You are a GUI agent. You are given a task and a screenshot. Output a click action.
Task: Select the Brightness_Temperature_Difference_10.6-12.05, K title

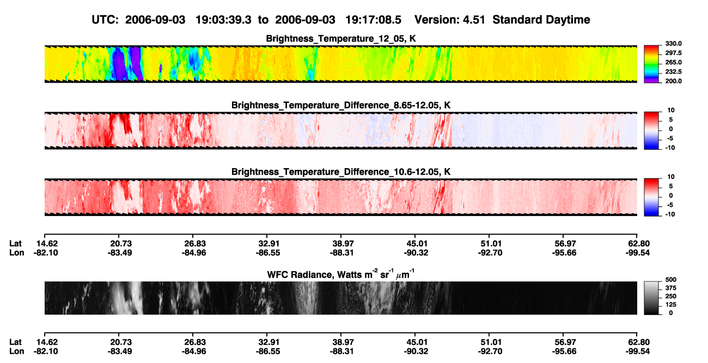[x=341, y=171]
